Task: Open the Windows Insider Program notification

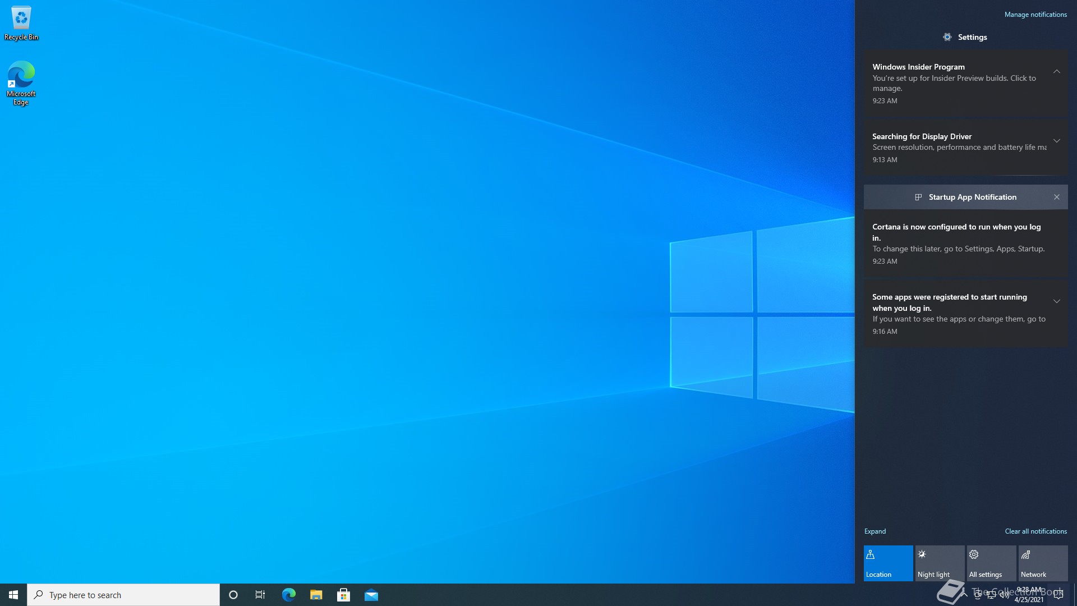Action: click(x=965, y=84)
